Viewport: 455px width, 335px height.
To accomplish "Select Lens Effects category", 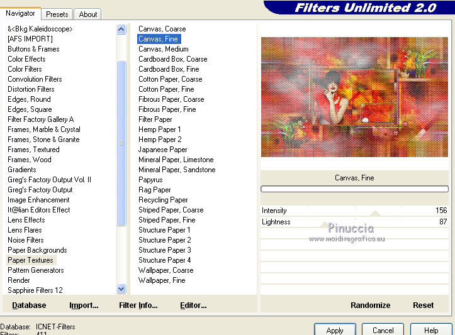I will coord(26,220).
